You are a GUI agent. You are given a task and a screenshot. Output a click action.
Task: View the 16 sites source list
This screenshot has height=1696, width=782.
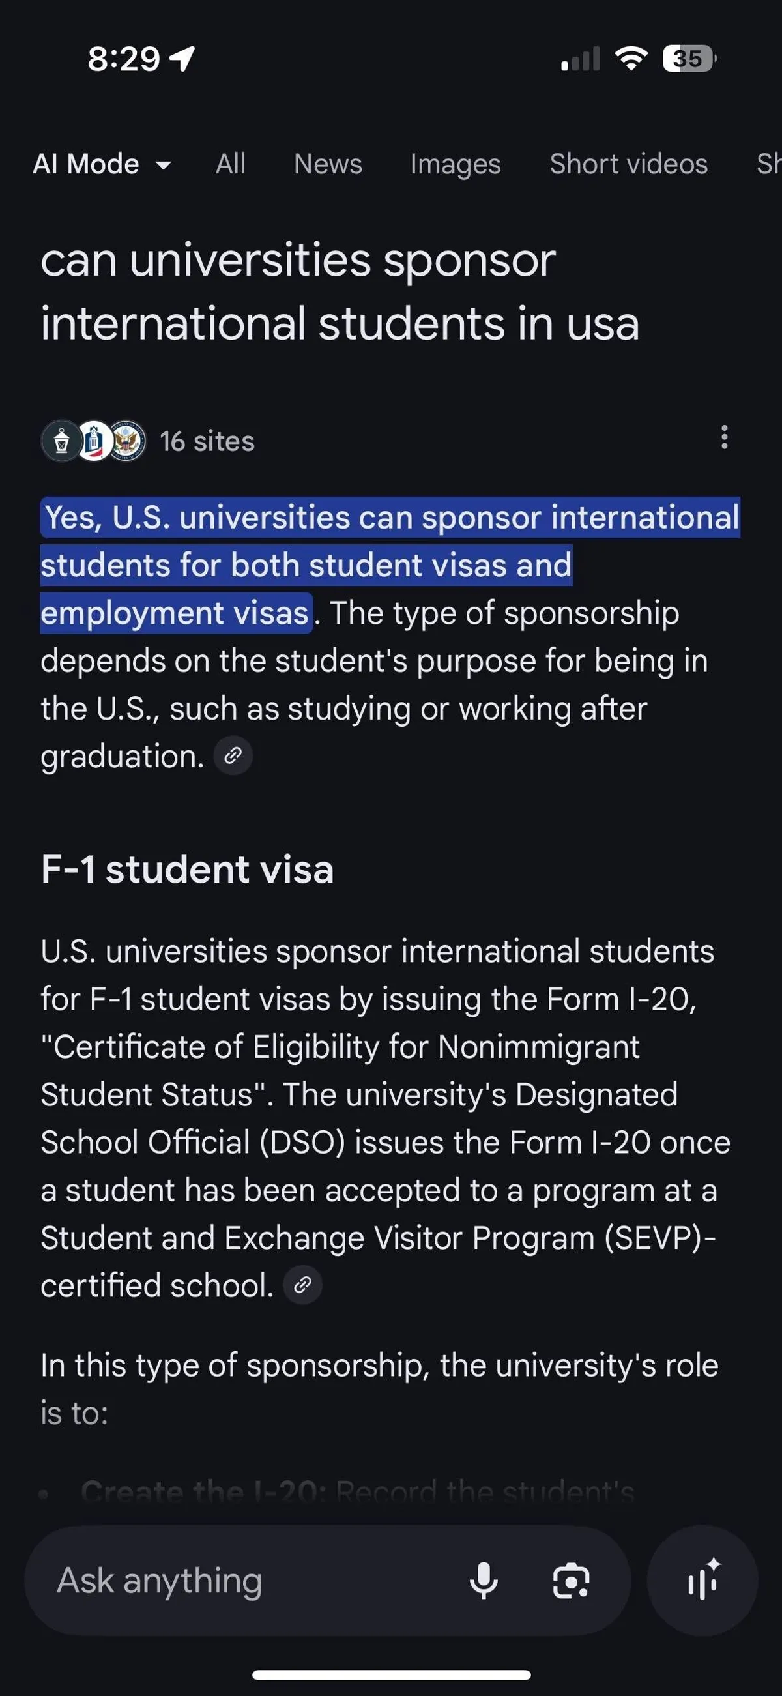(x=207, y=441)
